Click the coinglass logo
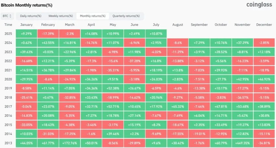 259,5
